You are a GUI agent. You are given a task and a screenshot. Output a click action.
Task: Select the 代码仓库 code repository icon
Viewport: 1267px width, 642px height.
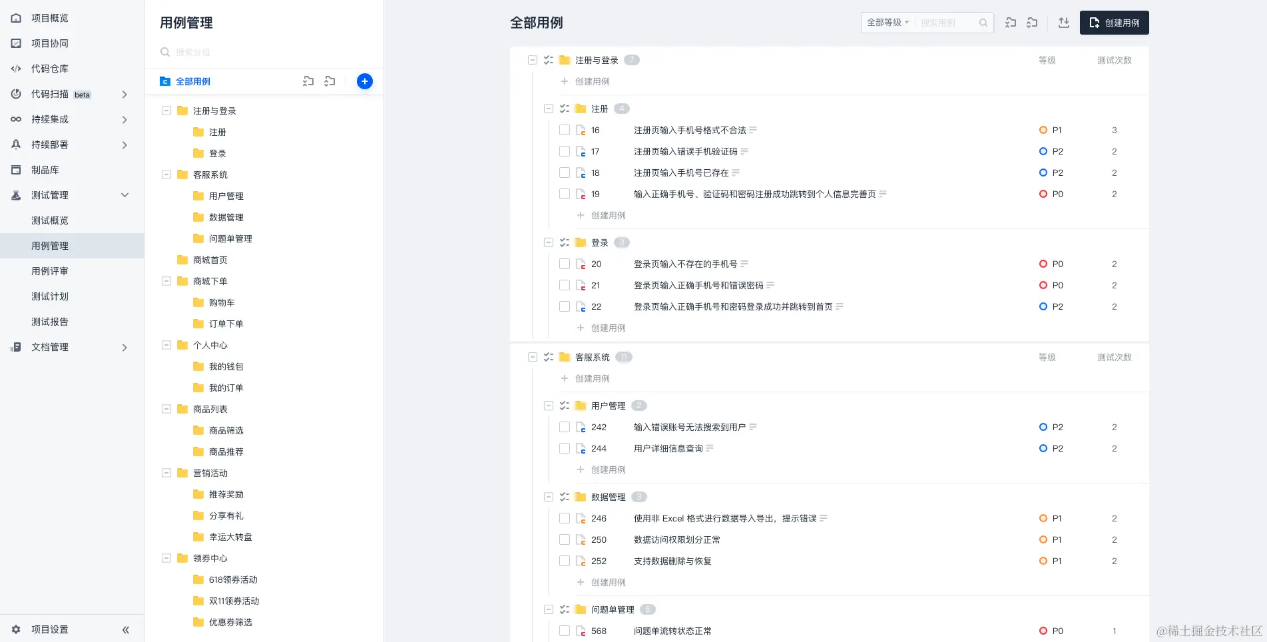point(16,68)
